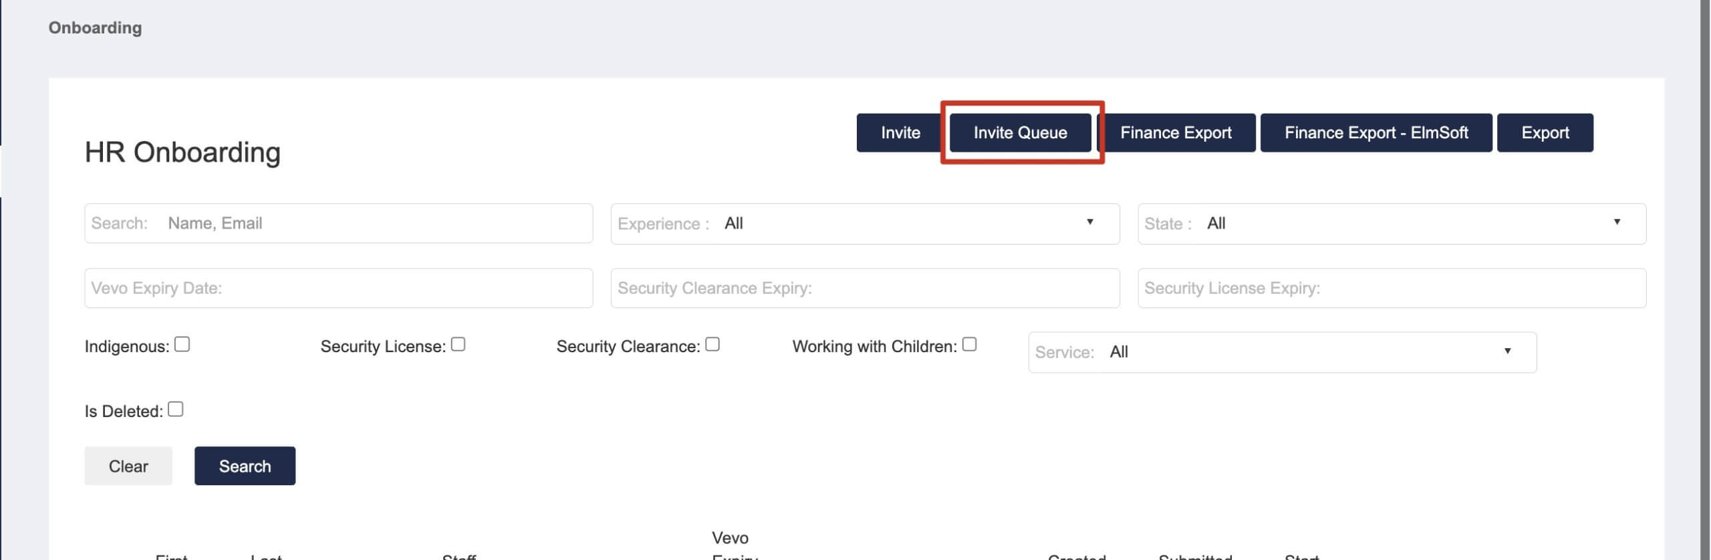1711x560 pixels.
Task: Click the Invite button
Action: click(x=899, y=132)
